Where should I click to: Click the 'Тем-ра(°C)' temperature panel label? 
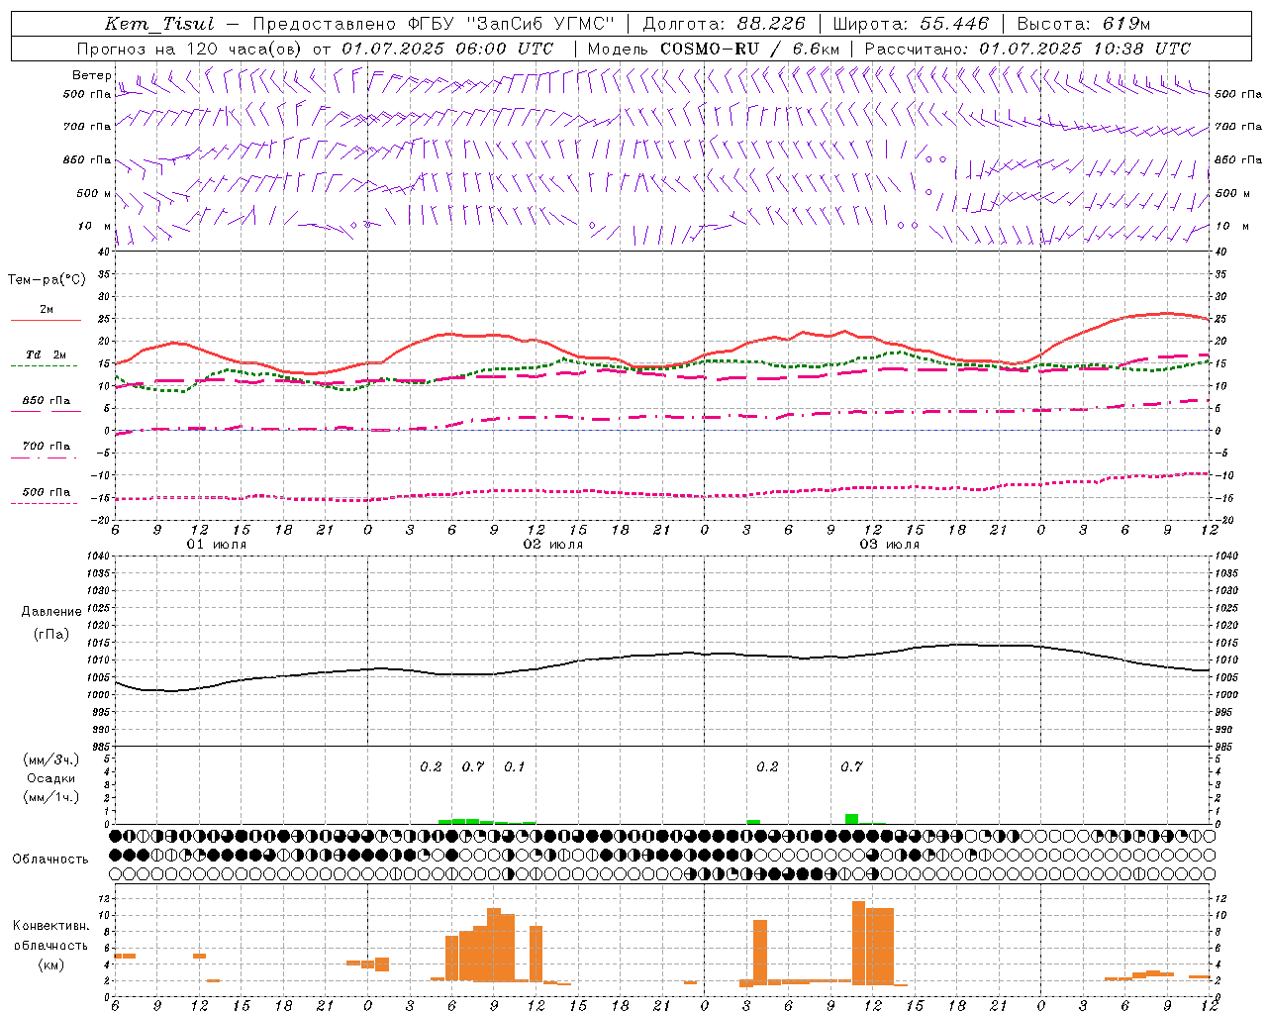[x=47, y=280]
